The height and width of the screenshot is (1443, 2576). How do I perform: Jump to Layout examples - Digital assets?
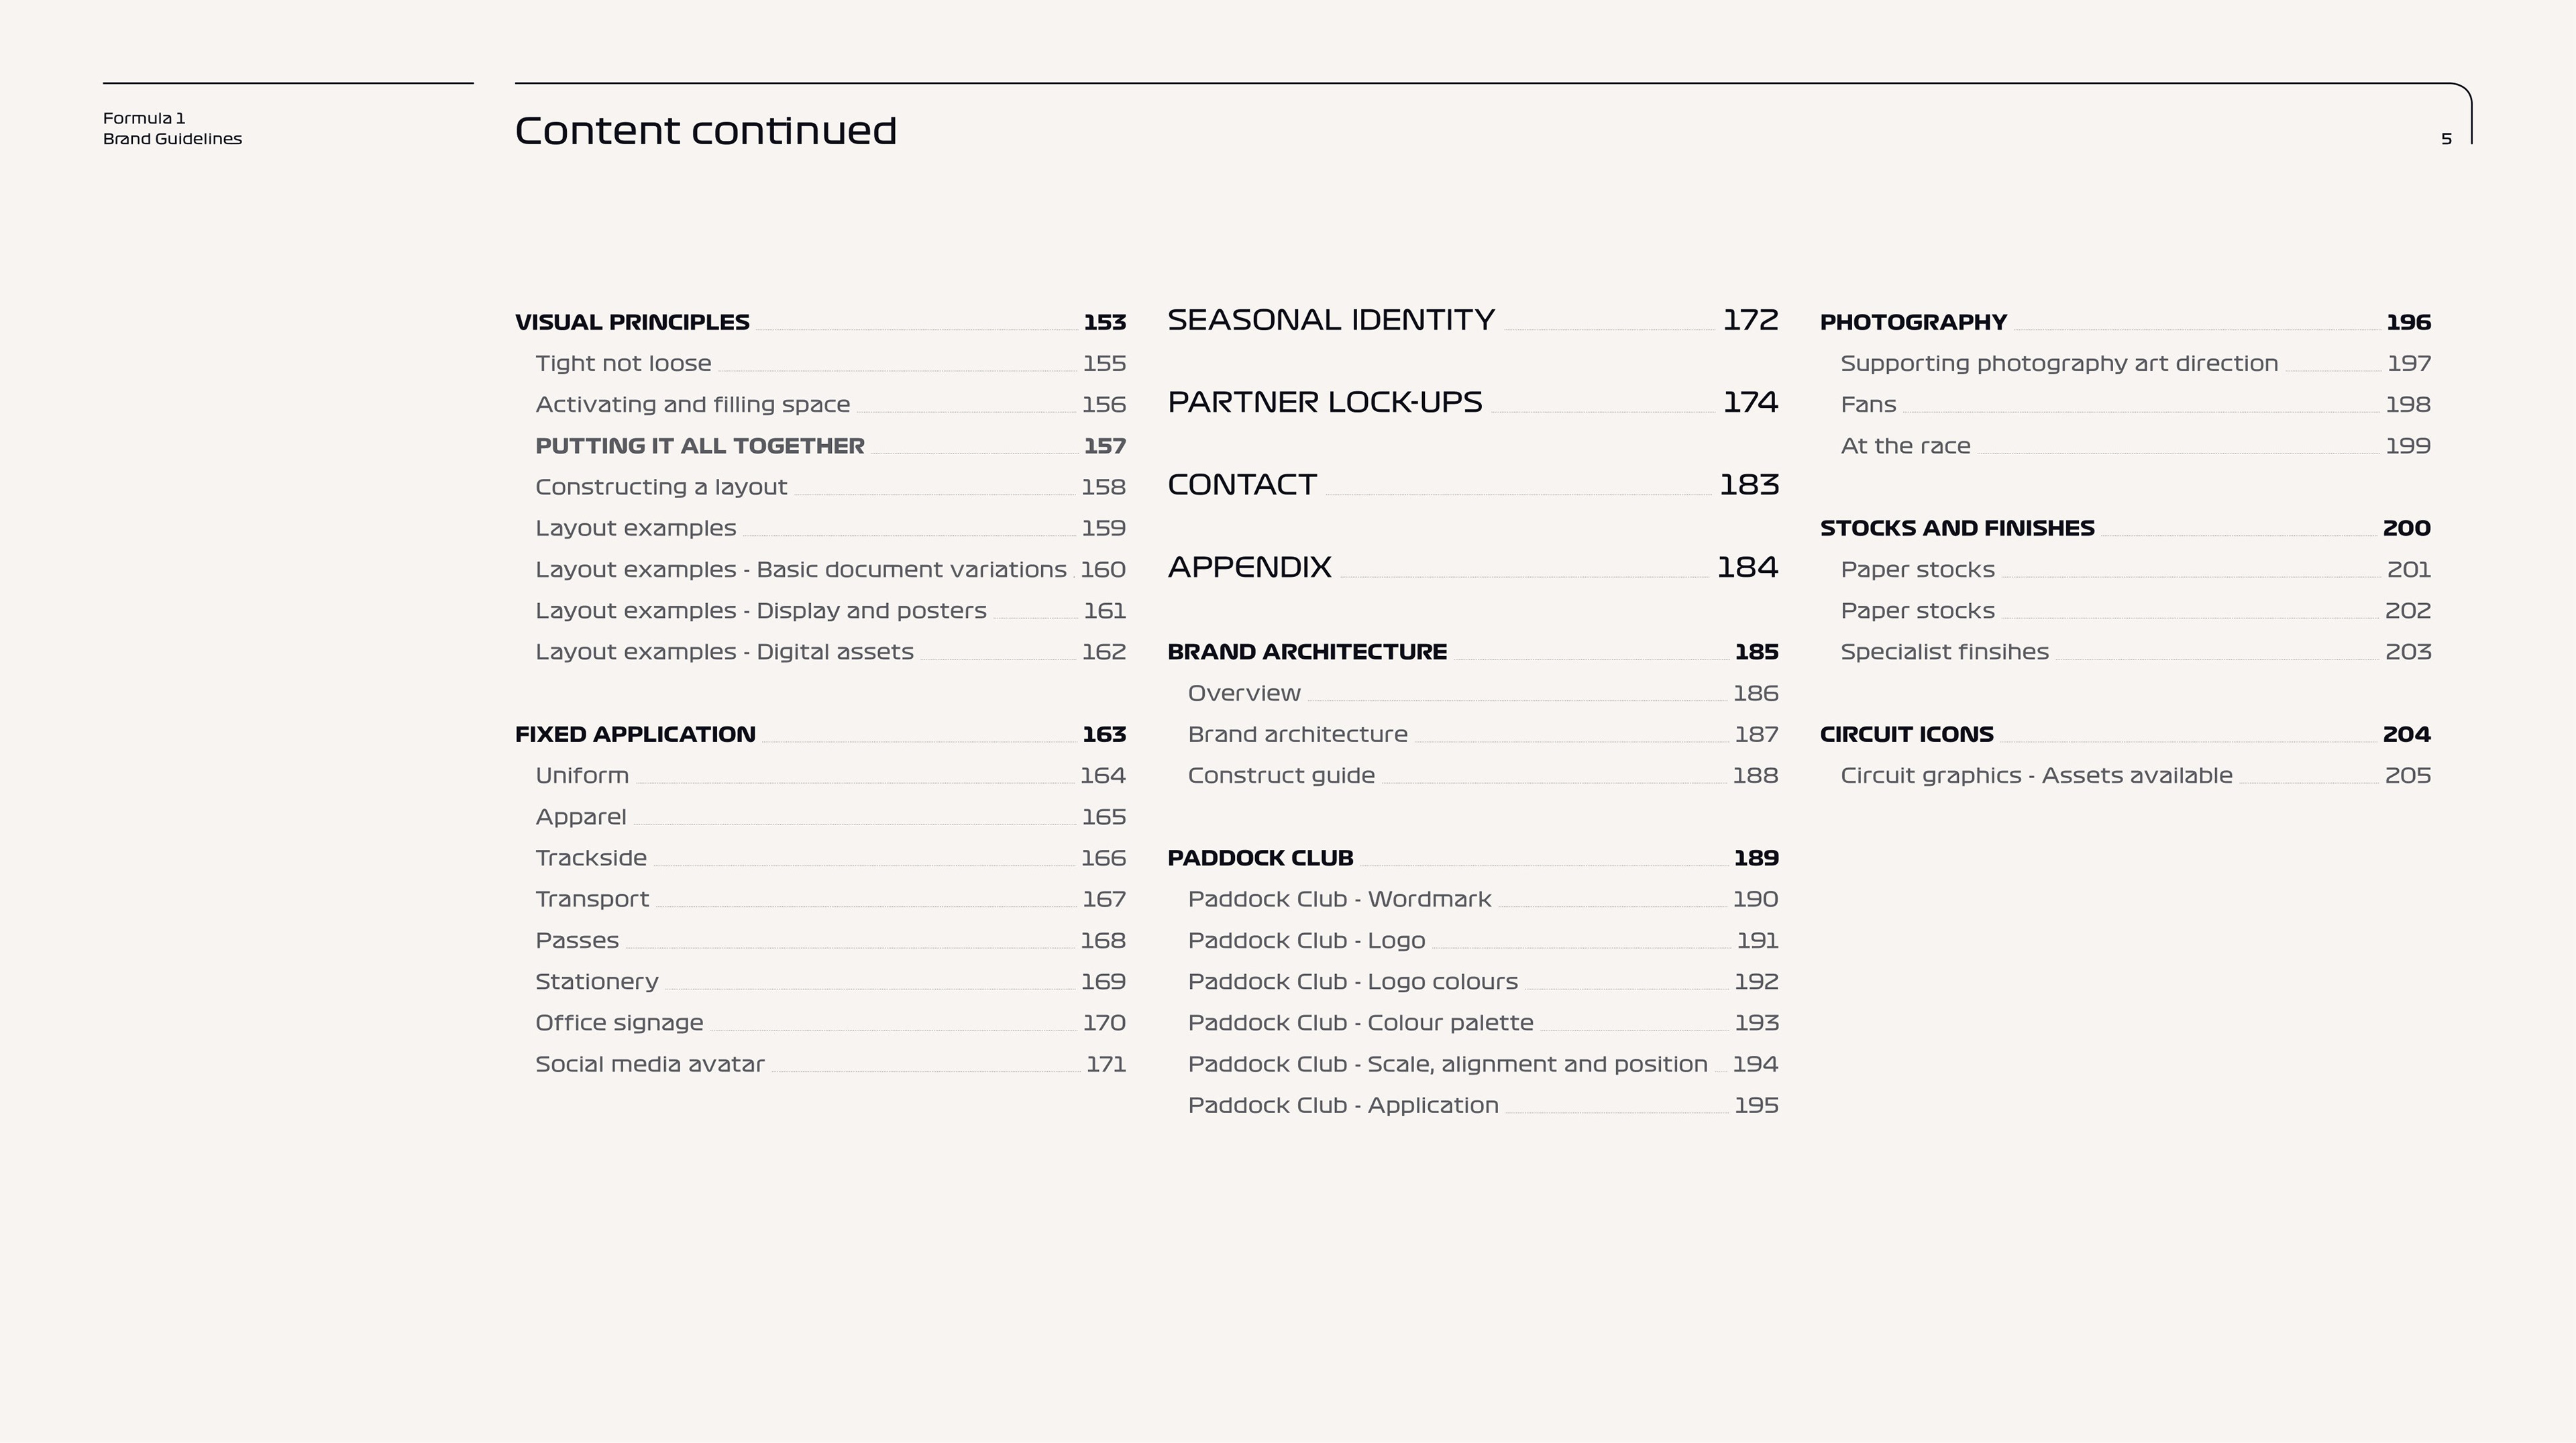click(724, 652)
